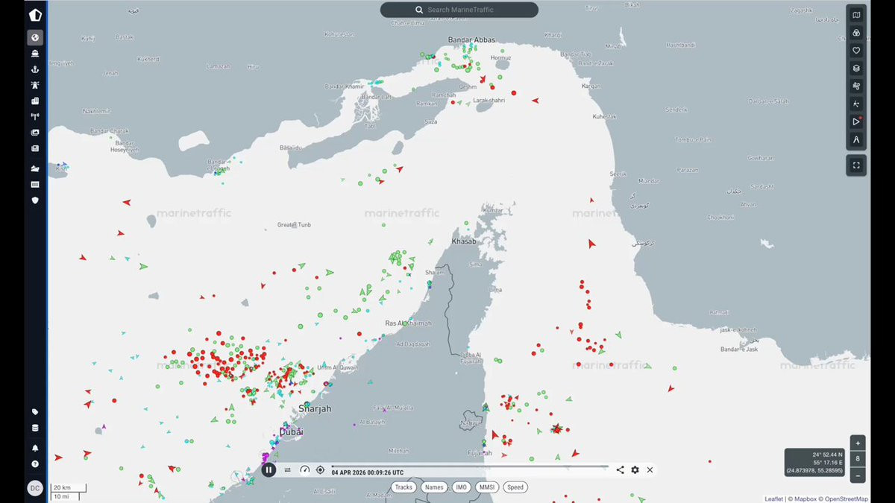Open the antenna stations icon in sidebar
This screenshot has width=895, height=503.
(35, 116)
